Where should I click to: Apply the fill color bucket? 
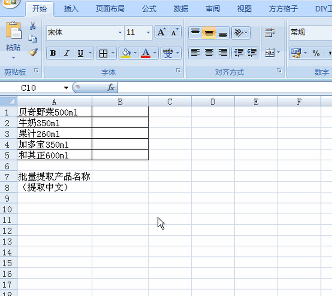pos(126,53)
